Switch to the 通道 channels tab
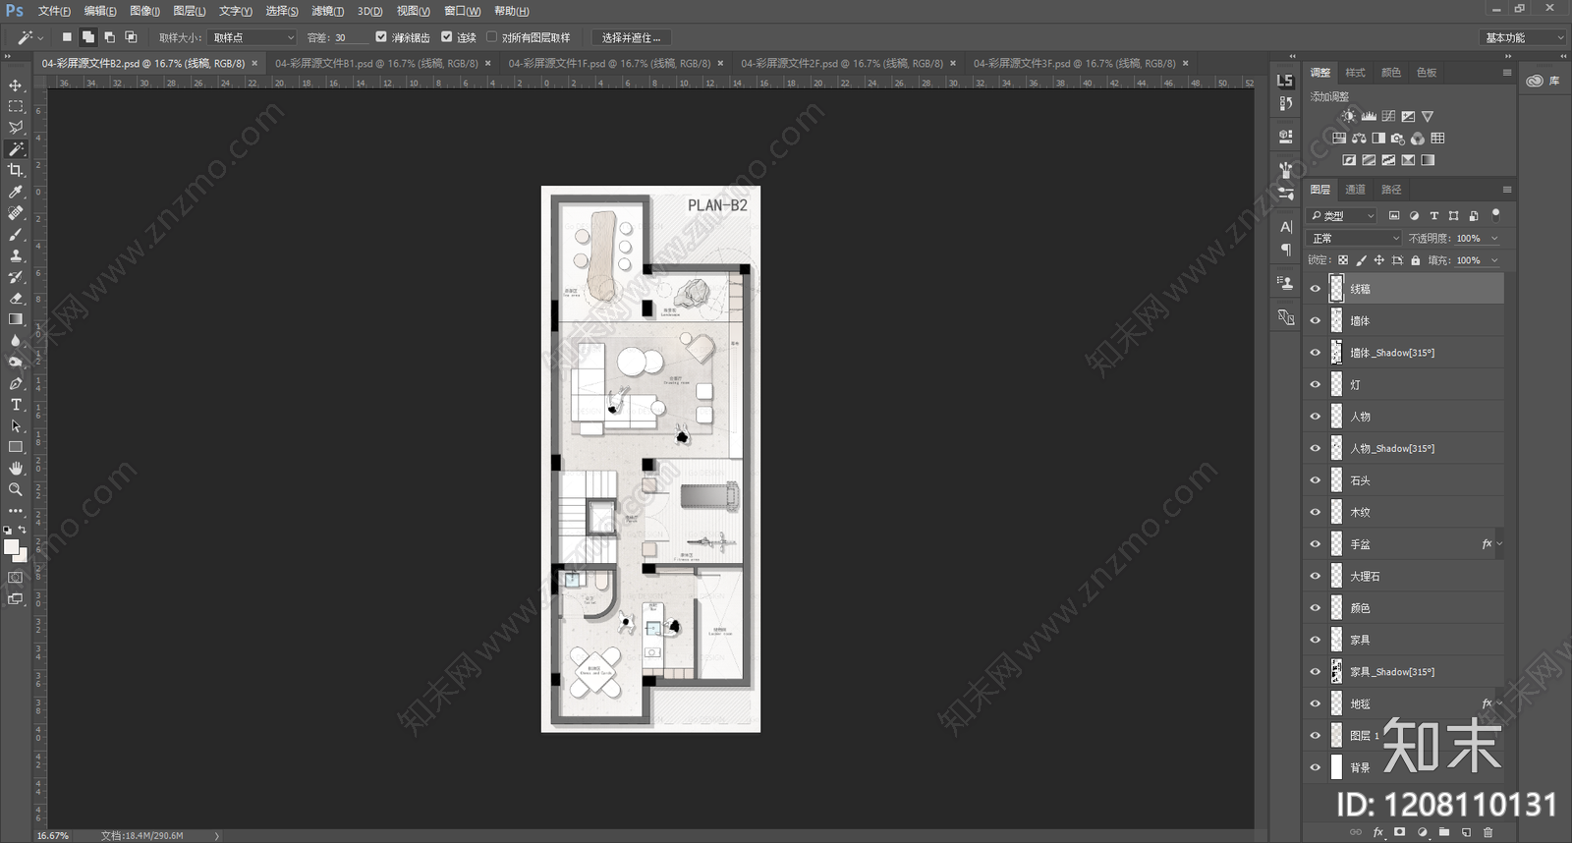 pyautogui.click(x=1355, y=189)
